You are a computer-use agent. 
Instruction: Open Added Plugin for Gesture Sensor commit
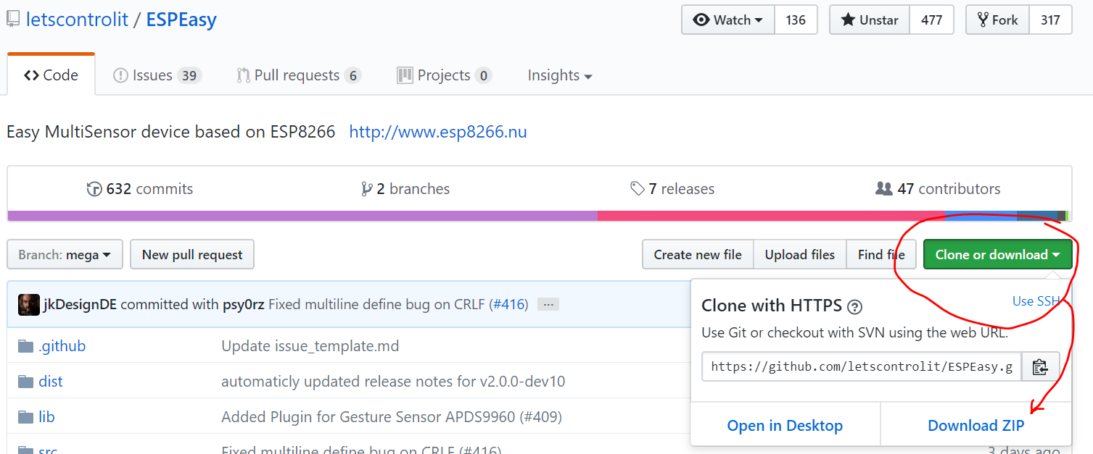392,417
